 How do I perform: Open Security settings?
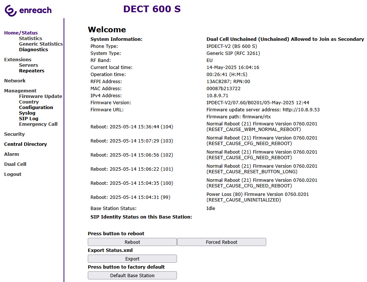[15, 134]
